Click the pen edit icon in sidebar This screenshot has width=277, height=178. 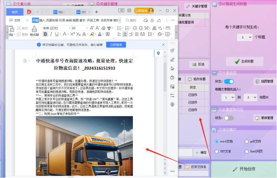(x=173, y=59)
